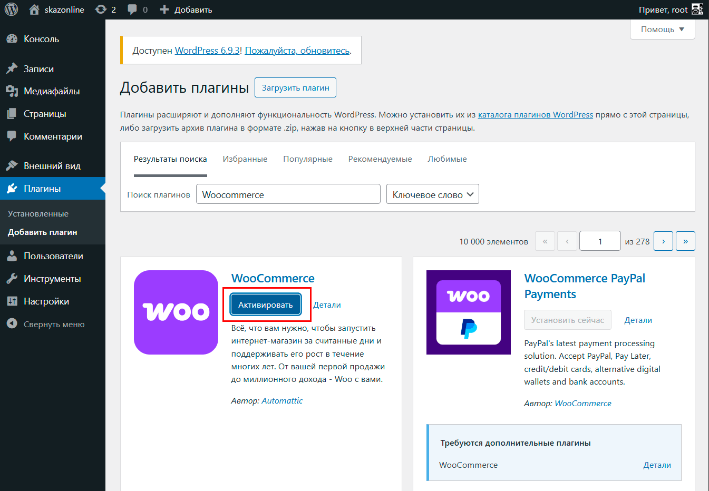
Task: Open Консоль dashboard in sidebar
Action: [41, 39]
